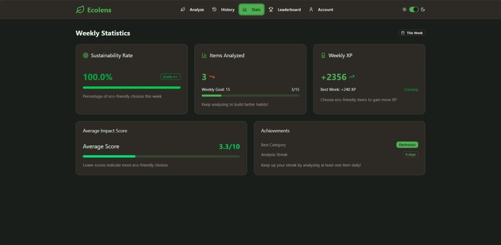Click the Grade A+ badge
This screenshot has width=501, height=245.
pos(170,76)
